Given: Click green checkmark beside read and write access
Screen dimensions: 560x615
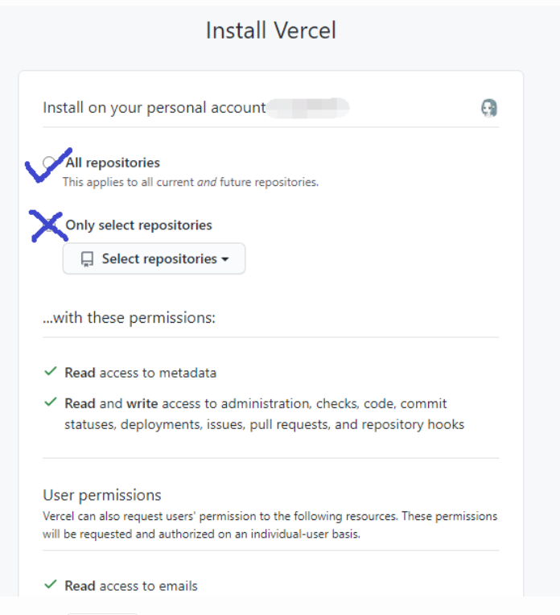Looking at the screenshot, I should (51, 402).
